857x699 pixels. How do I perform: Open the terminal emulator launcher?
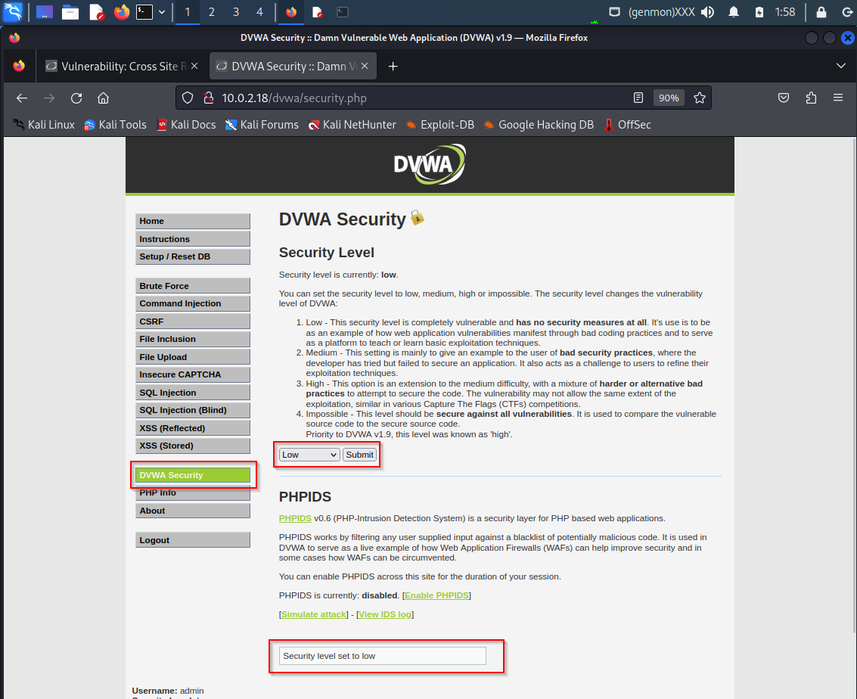144,11
